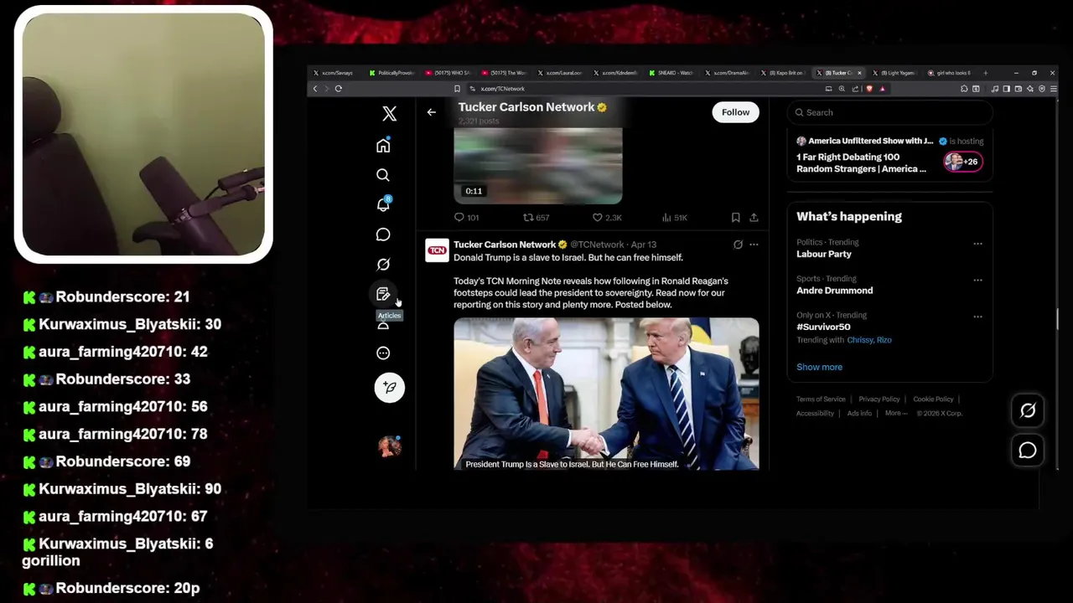Open the Apr 13 post timestamp

click(x=644, y=245)
